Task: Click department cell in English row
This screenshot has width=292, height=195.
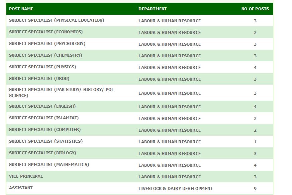Action: point(170,107)
